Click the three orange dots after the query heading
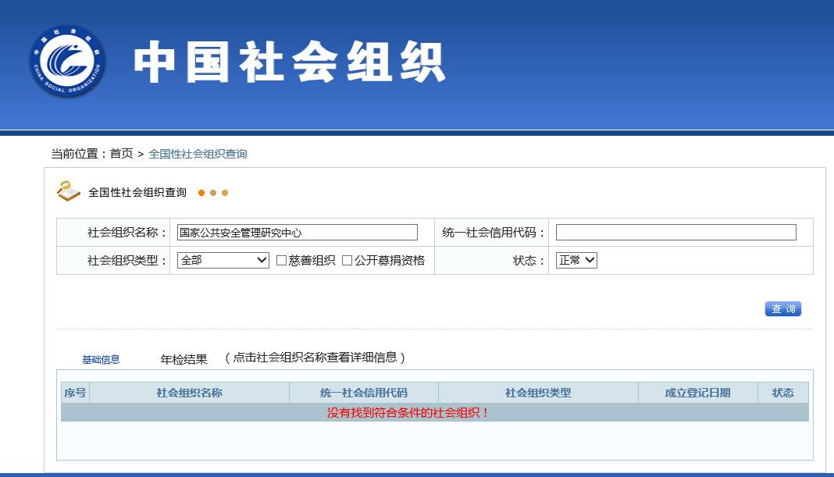Image resolution: width=834 pixels, height=477 pixels. (213, 193)
